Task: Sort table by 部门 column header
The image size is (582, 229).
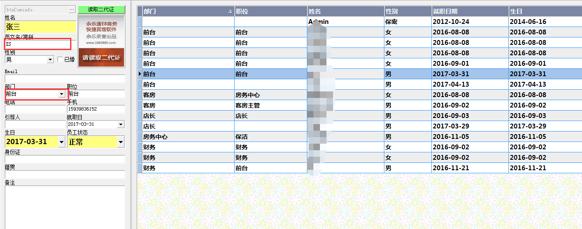Action: tap(187, 11)
